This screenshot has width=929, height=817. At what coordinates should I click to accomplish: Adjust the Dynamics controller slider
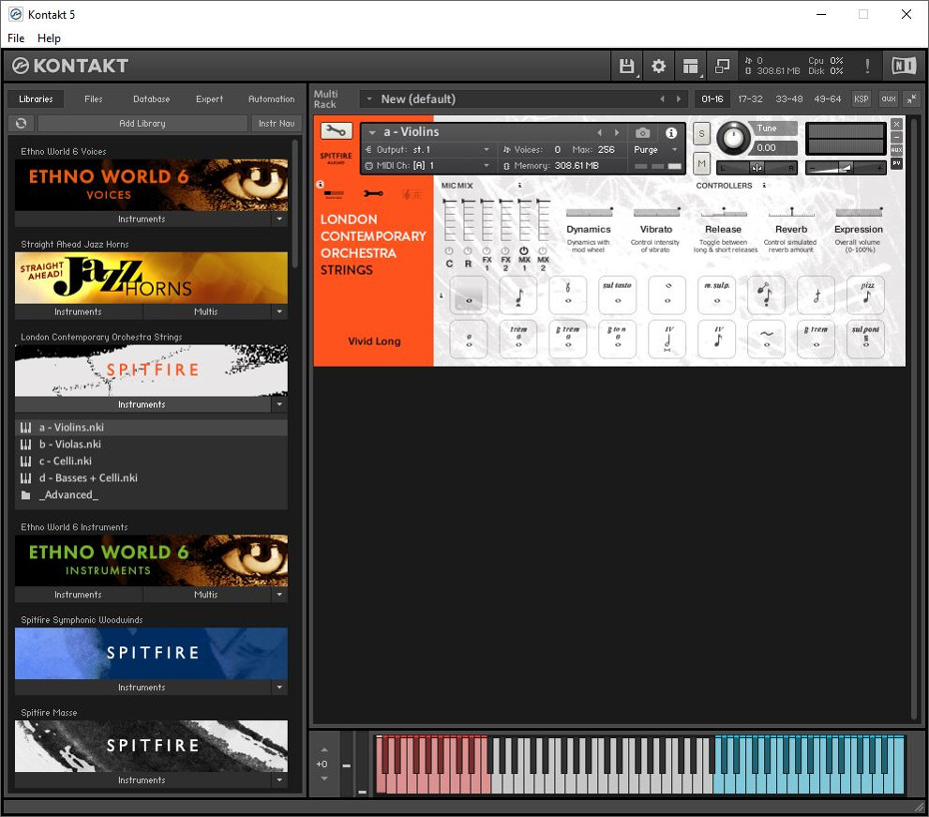point(589,212)
